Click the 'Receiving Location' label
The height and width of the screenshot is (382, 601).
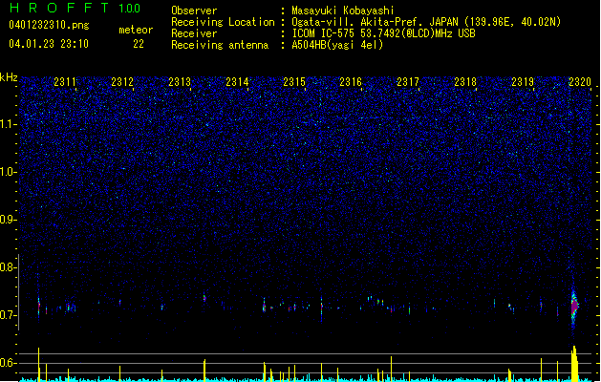point(223,22)
